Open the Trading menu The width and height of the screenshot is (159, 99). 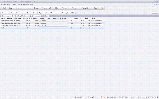click(14, 4)
